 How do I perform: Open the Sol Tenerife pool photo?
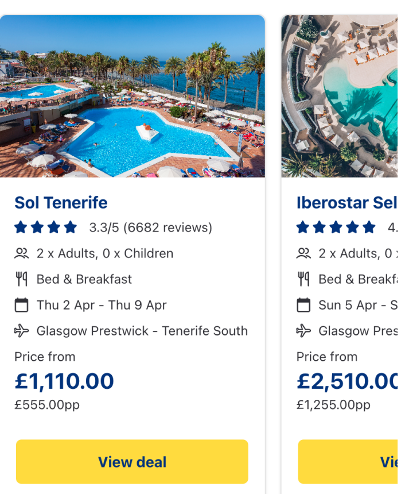[x=132, y=97]
